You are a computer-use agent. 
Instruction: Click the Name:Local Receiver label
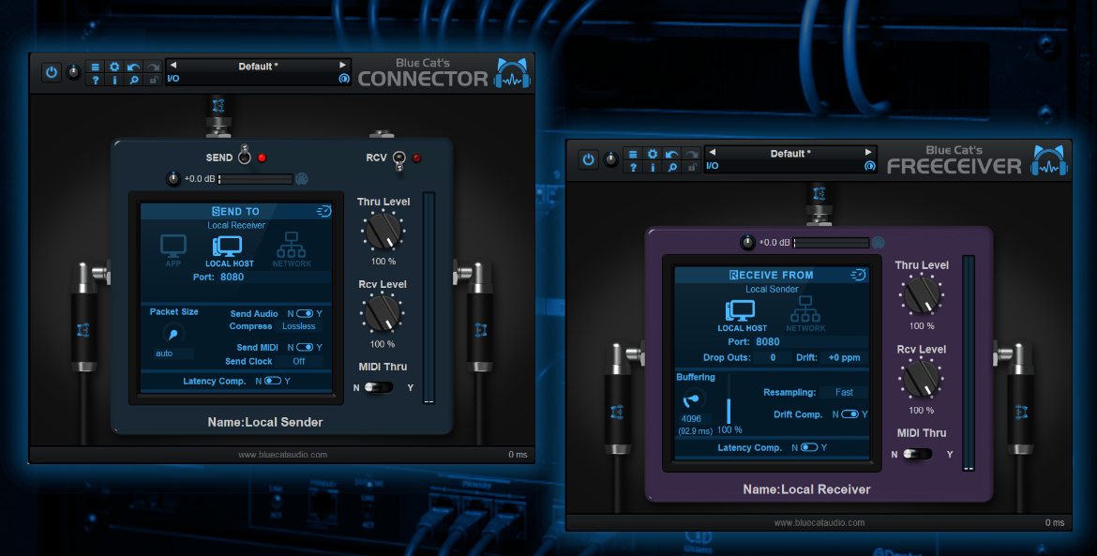point(806,488)
